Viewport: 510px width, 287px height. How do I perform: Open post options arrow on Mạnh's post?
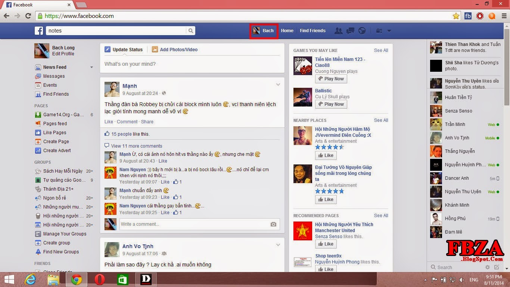pos(278,85)
